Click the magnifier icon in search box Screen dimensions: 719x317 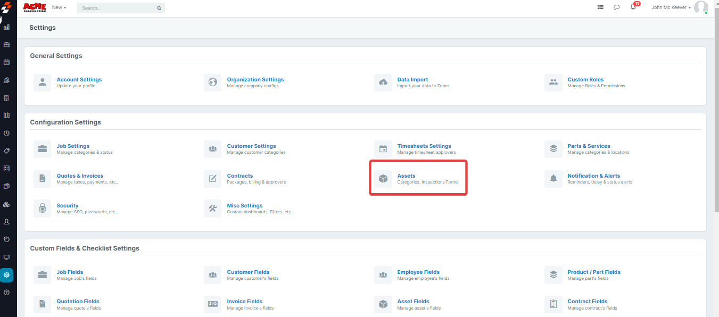(159, 9)
